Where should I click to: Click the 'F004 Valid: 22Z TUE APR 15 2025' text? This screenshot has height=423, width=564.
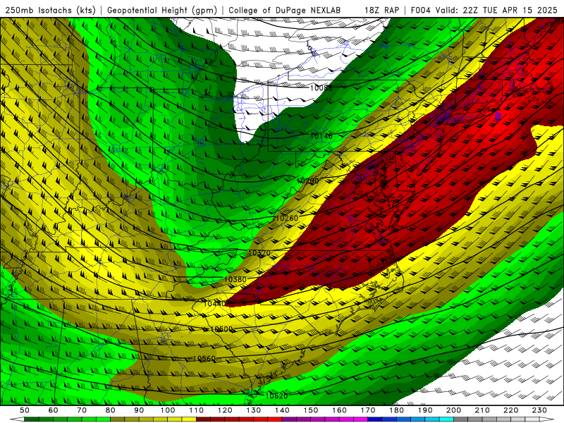pos(484,10)
